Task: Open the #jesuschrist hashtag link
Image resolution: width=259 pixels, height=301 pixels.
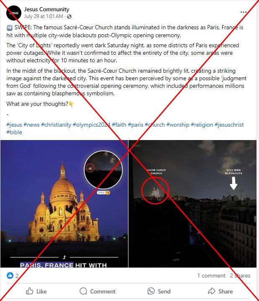Action: (x=229, y=125)
